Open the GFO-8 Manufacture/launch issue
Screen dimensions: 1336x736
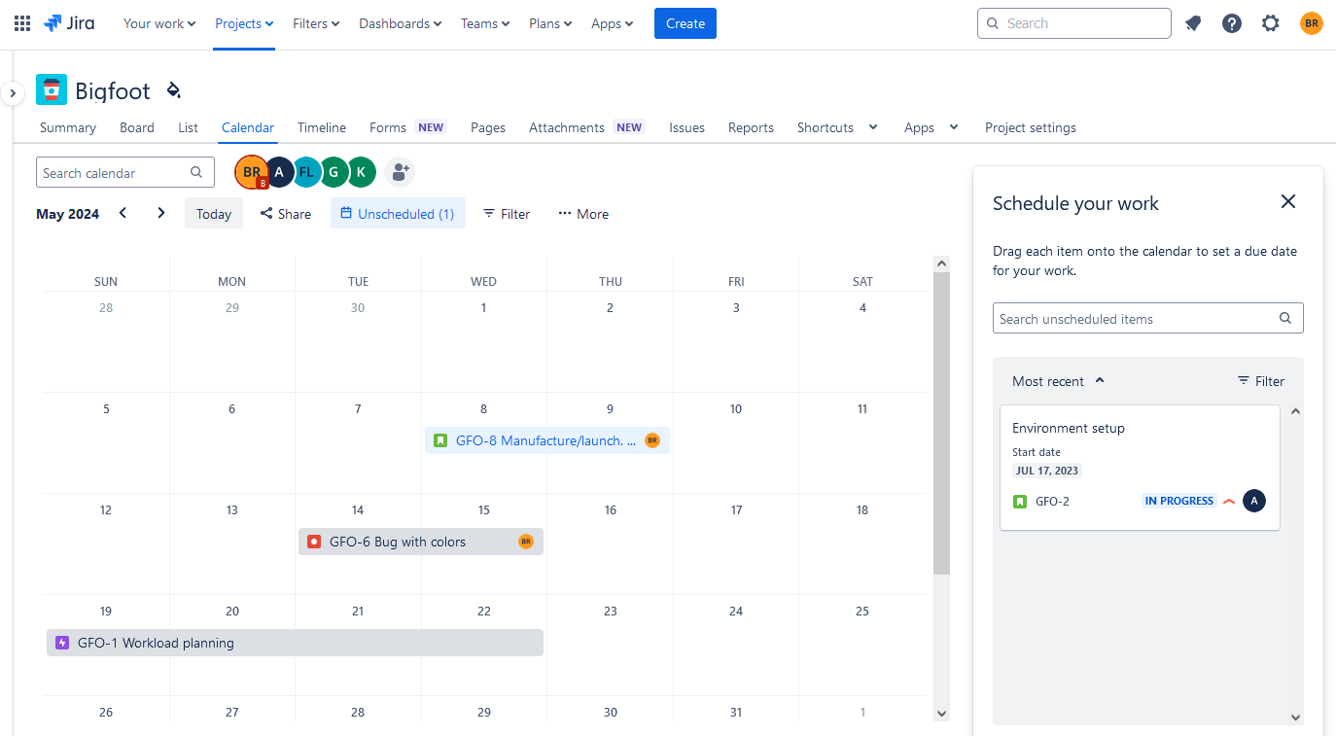(x=546, y=440)
